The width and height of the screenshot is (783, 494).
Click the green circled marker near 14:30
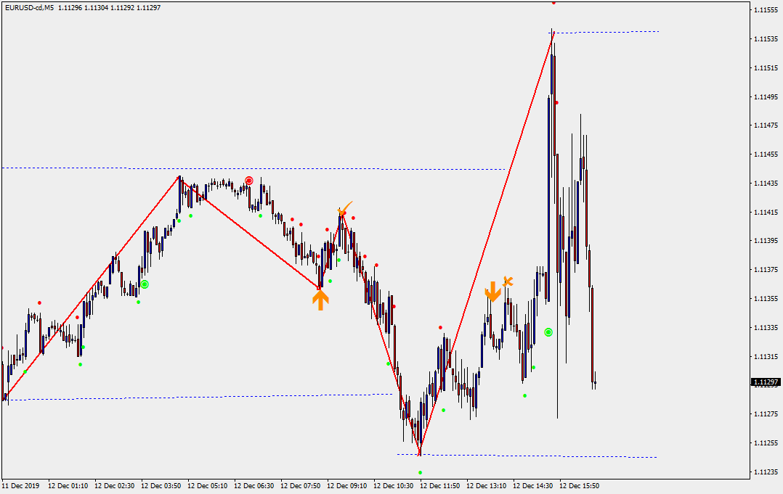click(x=548, y=332)
